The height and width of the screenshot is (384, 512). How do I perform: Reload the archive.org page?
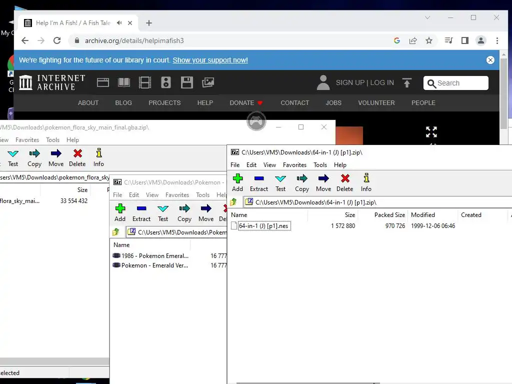click(x=57, y=40)
